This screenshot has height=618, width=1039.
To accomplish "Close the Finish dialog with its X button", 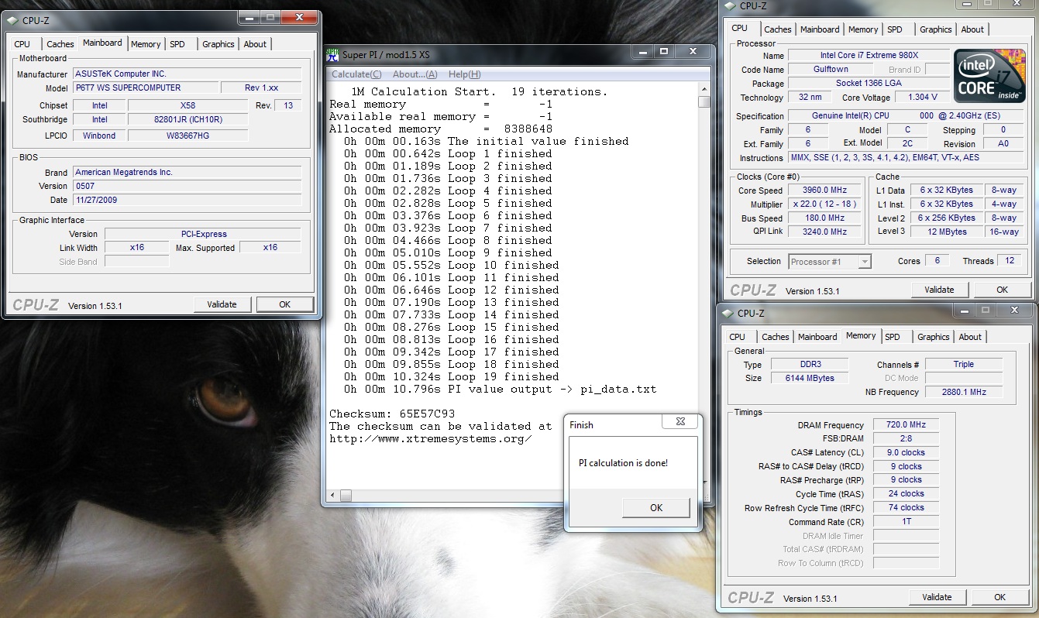I will click(x=680, y=422).
